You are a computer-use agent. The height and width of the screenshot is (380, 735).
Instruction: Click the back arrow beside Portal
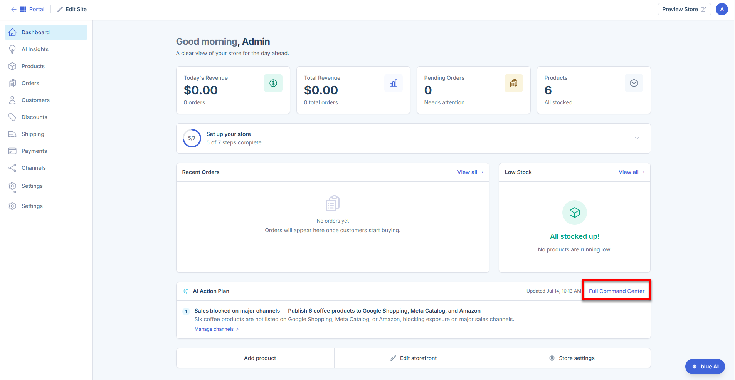[x=13, y=9]
